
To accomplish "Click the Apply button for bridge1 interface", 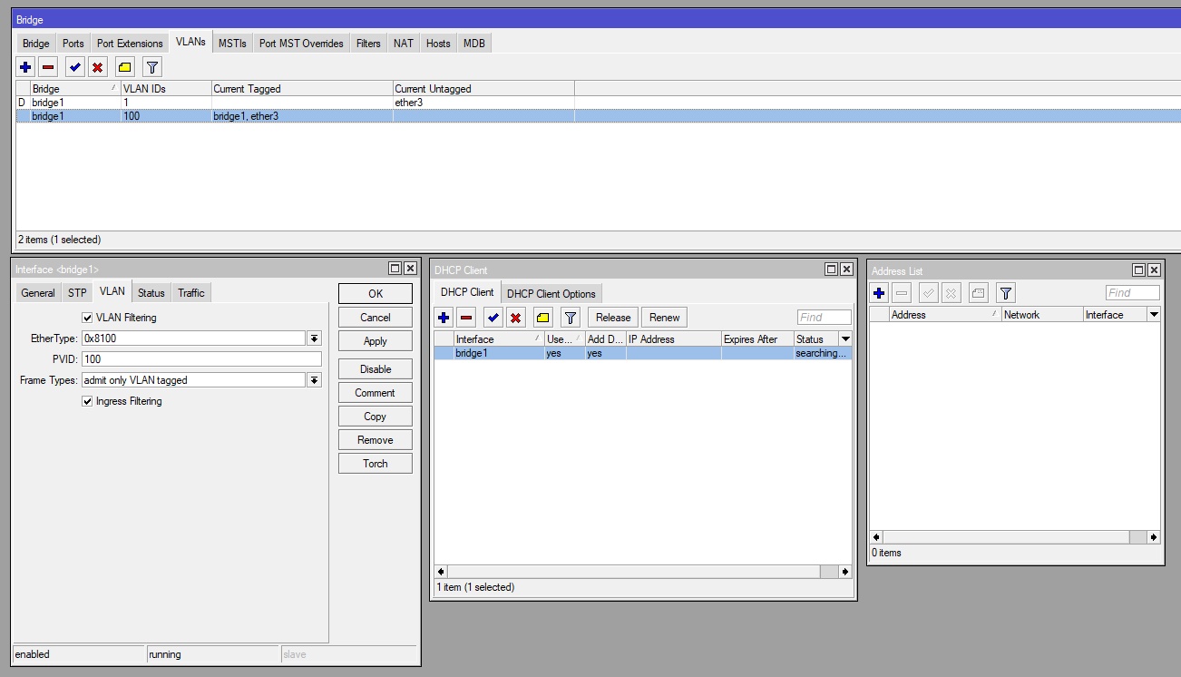I will (x=375, y=341).
